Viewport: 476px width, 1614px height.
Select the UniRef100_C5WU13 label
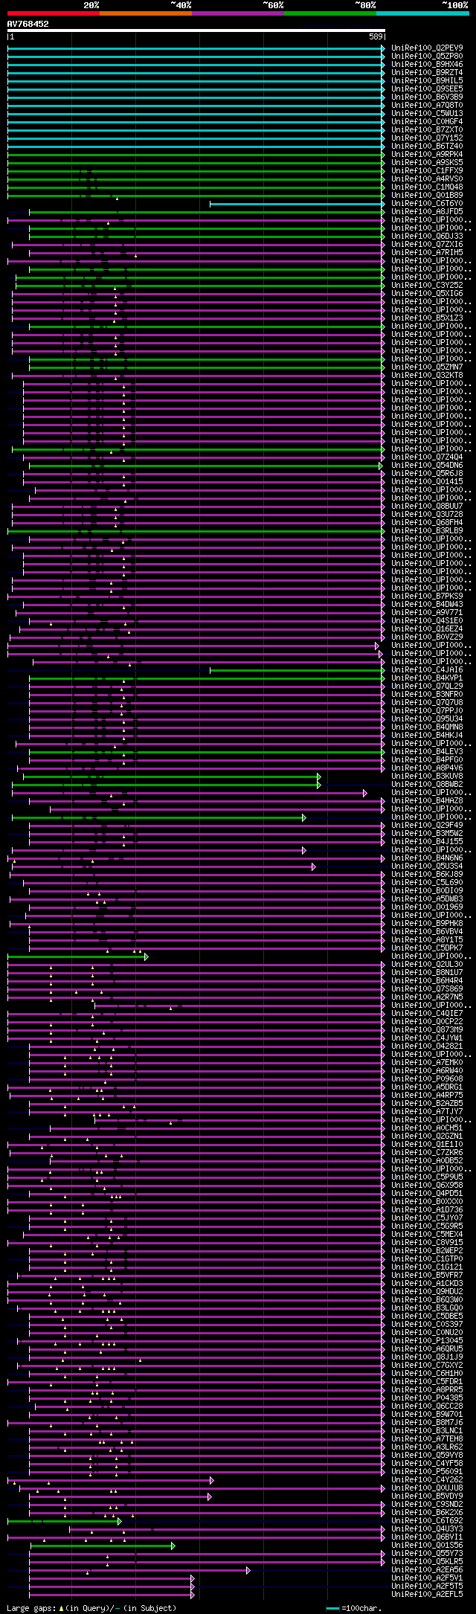(427, 113)
